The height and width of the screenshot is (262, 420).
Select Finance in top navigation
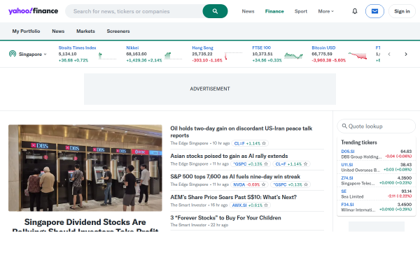tap(274, 11)
